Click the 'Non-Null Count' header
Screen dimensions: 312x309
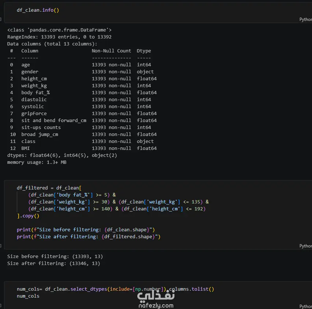(111, 51)
